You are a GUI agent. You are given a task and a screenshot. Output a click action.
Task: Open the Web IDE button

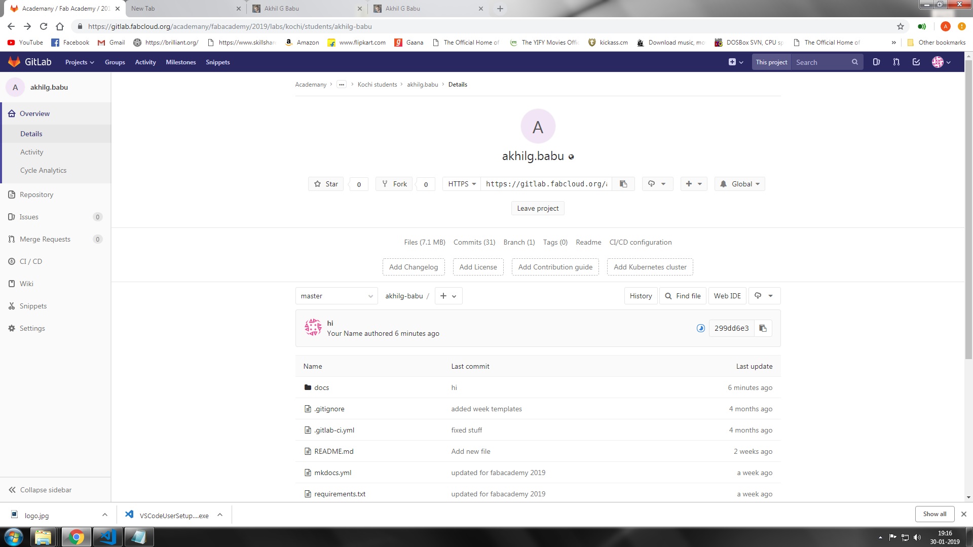tap(727, 296)
